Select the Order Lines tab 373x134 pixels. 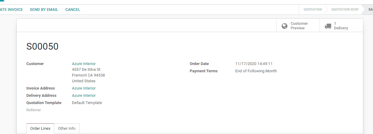(40, 129)
